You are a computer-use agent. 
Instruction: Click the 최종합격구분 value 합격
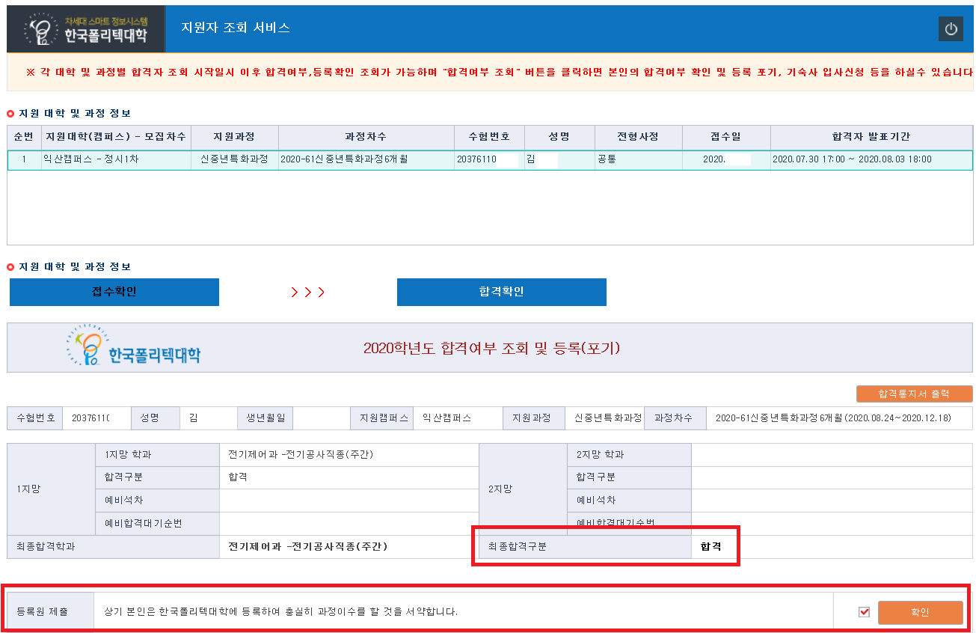[x=711, y=547]
